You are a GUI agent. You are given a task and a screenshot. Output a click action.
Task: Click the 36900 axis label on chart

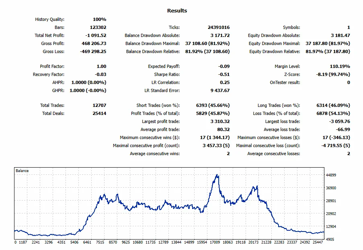pos(331,188)
